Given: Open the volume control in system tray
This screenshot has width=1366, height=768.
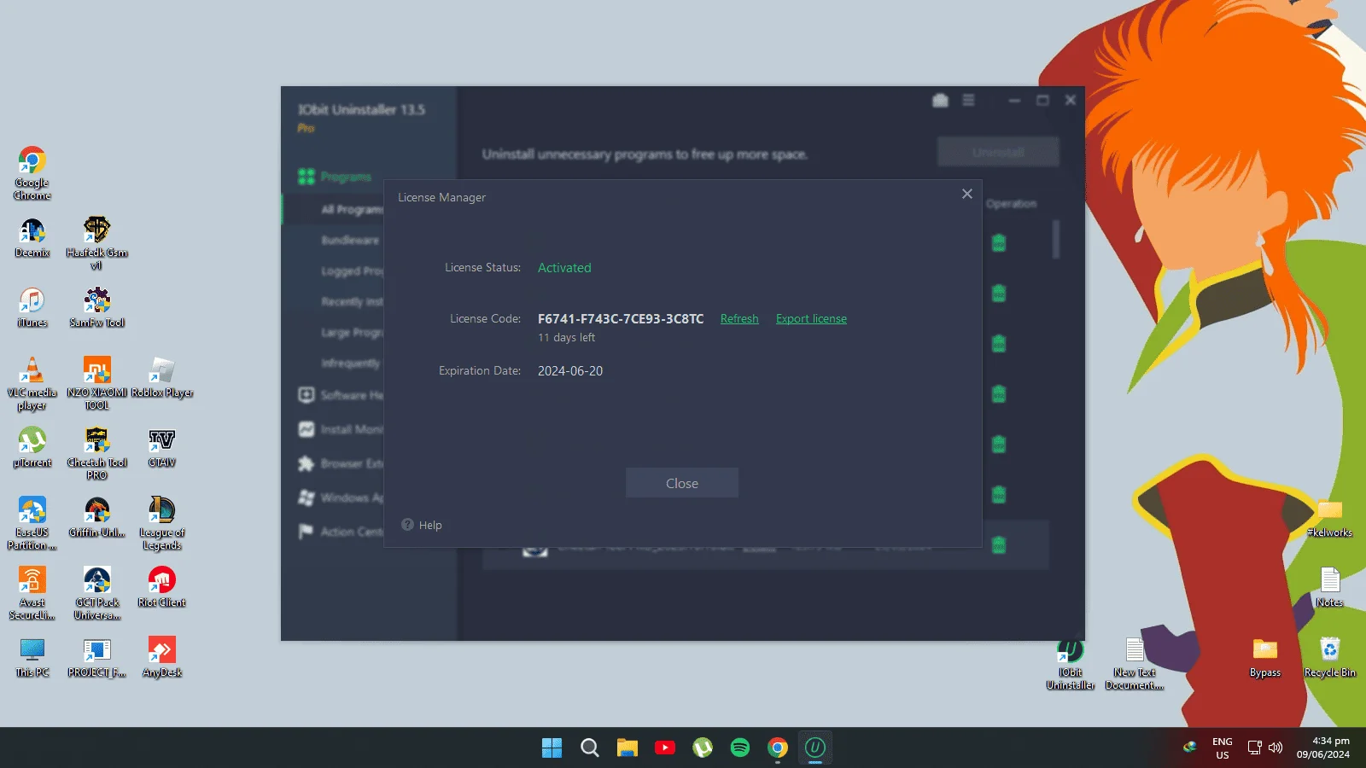Looking at the screenshot, I should [1276, 748].
